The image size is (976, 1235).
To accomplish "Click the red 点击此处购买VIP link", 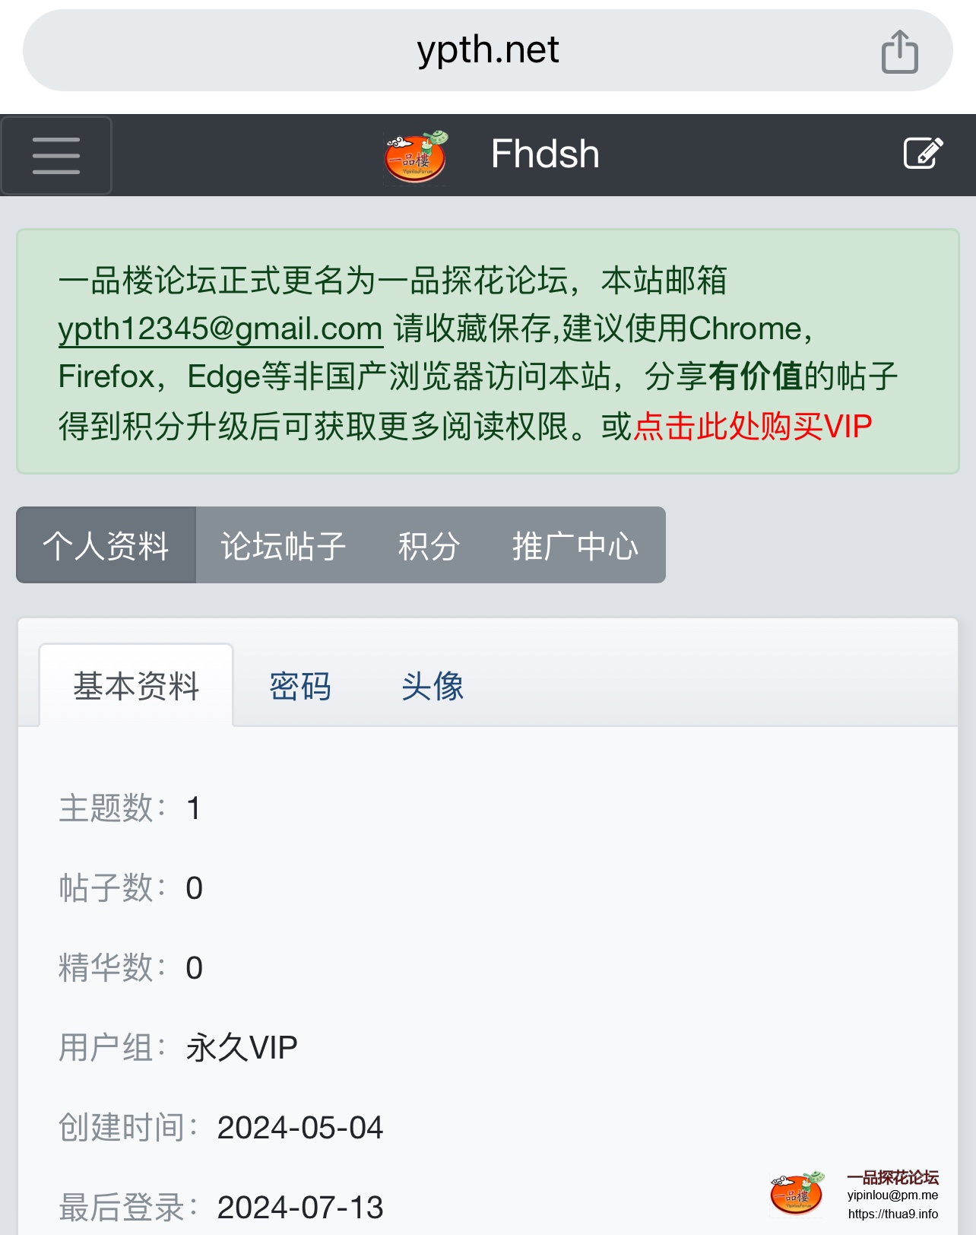I will (x=753, y=426).
